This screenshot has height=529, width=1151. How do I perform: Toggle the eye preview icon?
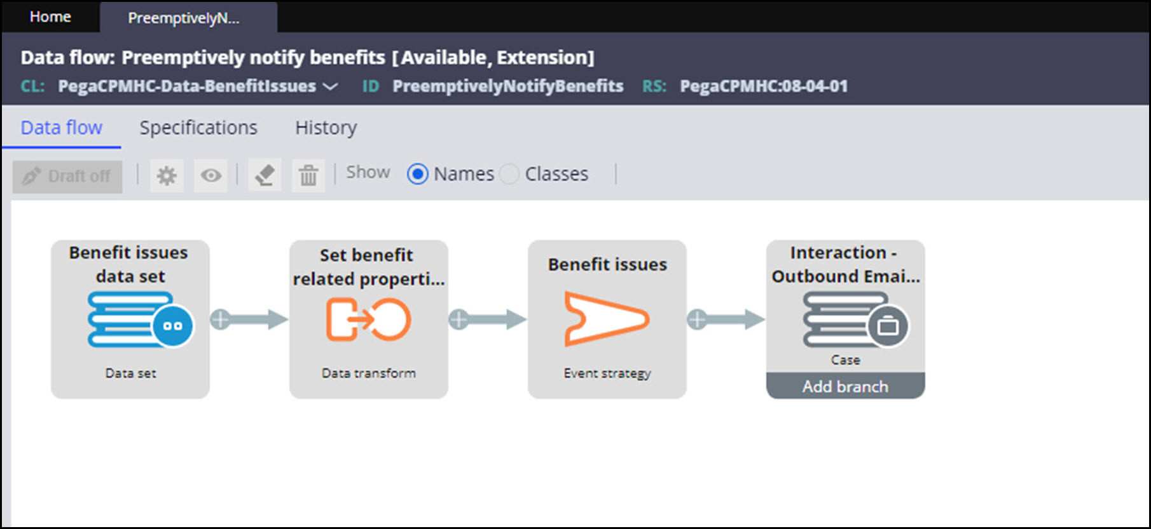click(x=211, y=175)
